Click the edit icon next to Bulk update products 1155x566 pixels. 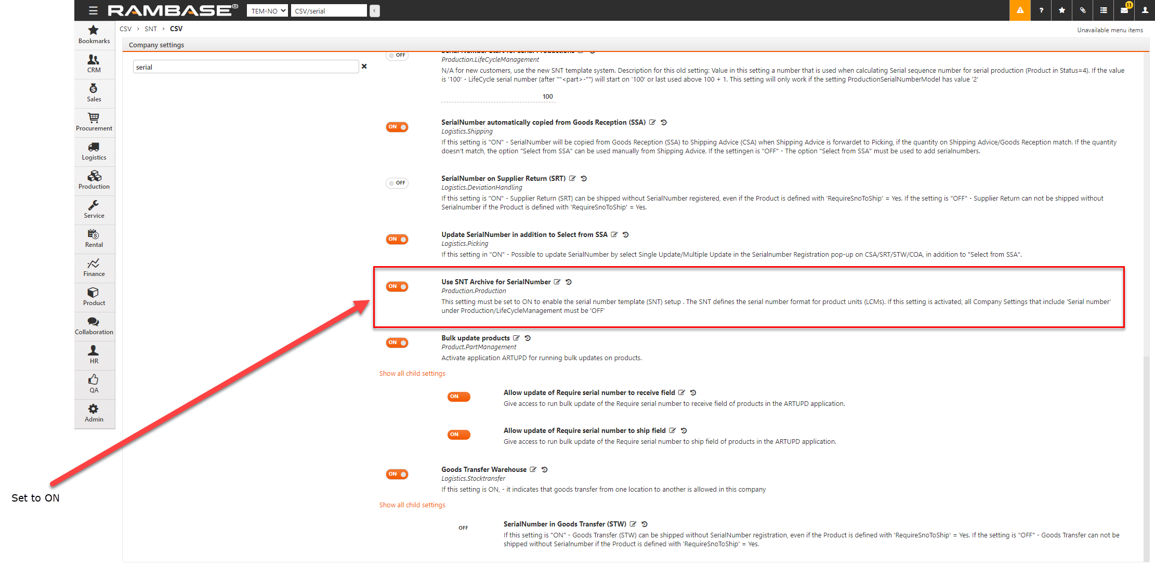tap(516, 338)
